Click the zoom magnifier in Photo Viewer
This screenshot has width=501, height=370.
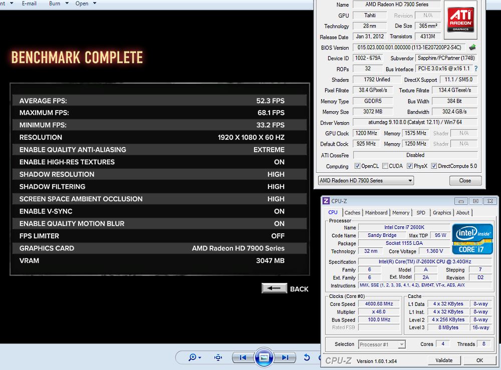coord(194,357)
